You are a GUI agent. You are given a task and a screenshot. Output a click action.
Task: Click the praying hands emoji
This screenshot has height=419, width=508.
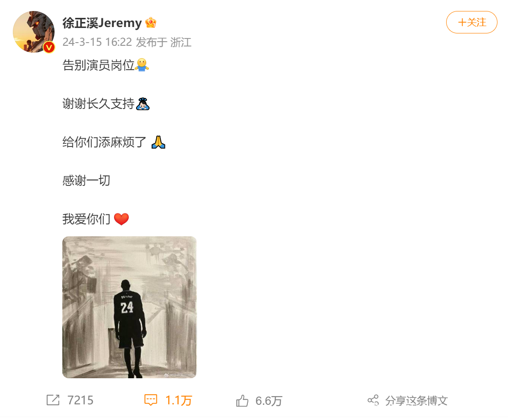click(158, 142)
